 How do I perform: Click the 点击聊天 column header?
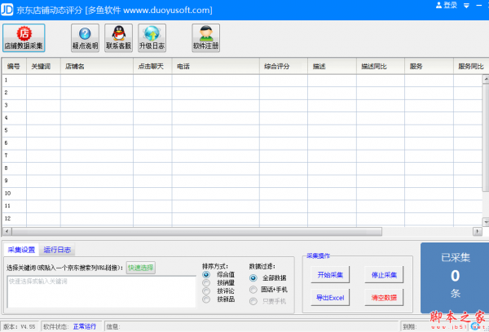(152, 66)
